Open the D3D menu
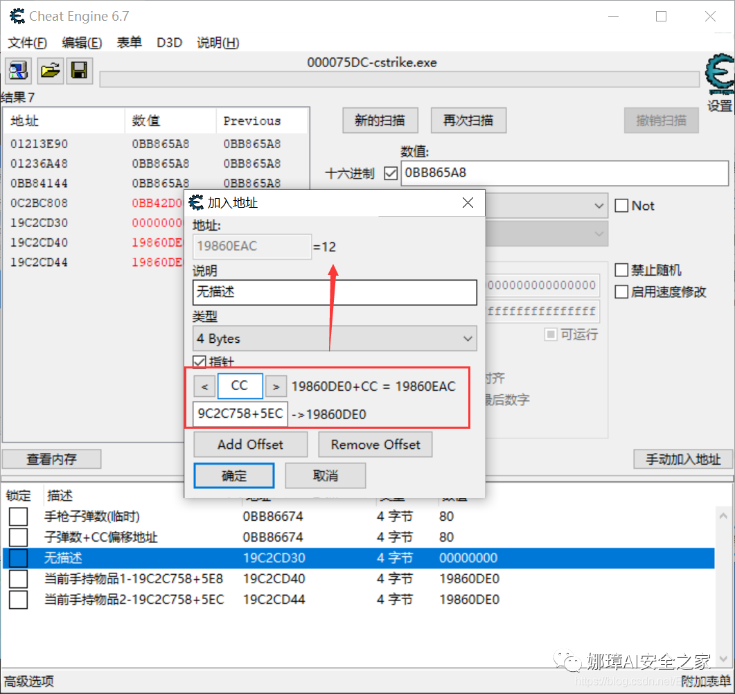 click(x=169, y=43)
